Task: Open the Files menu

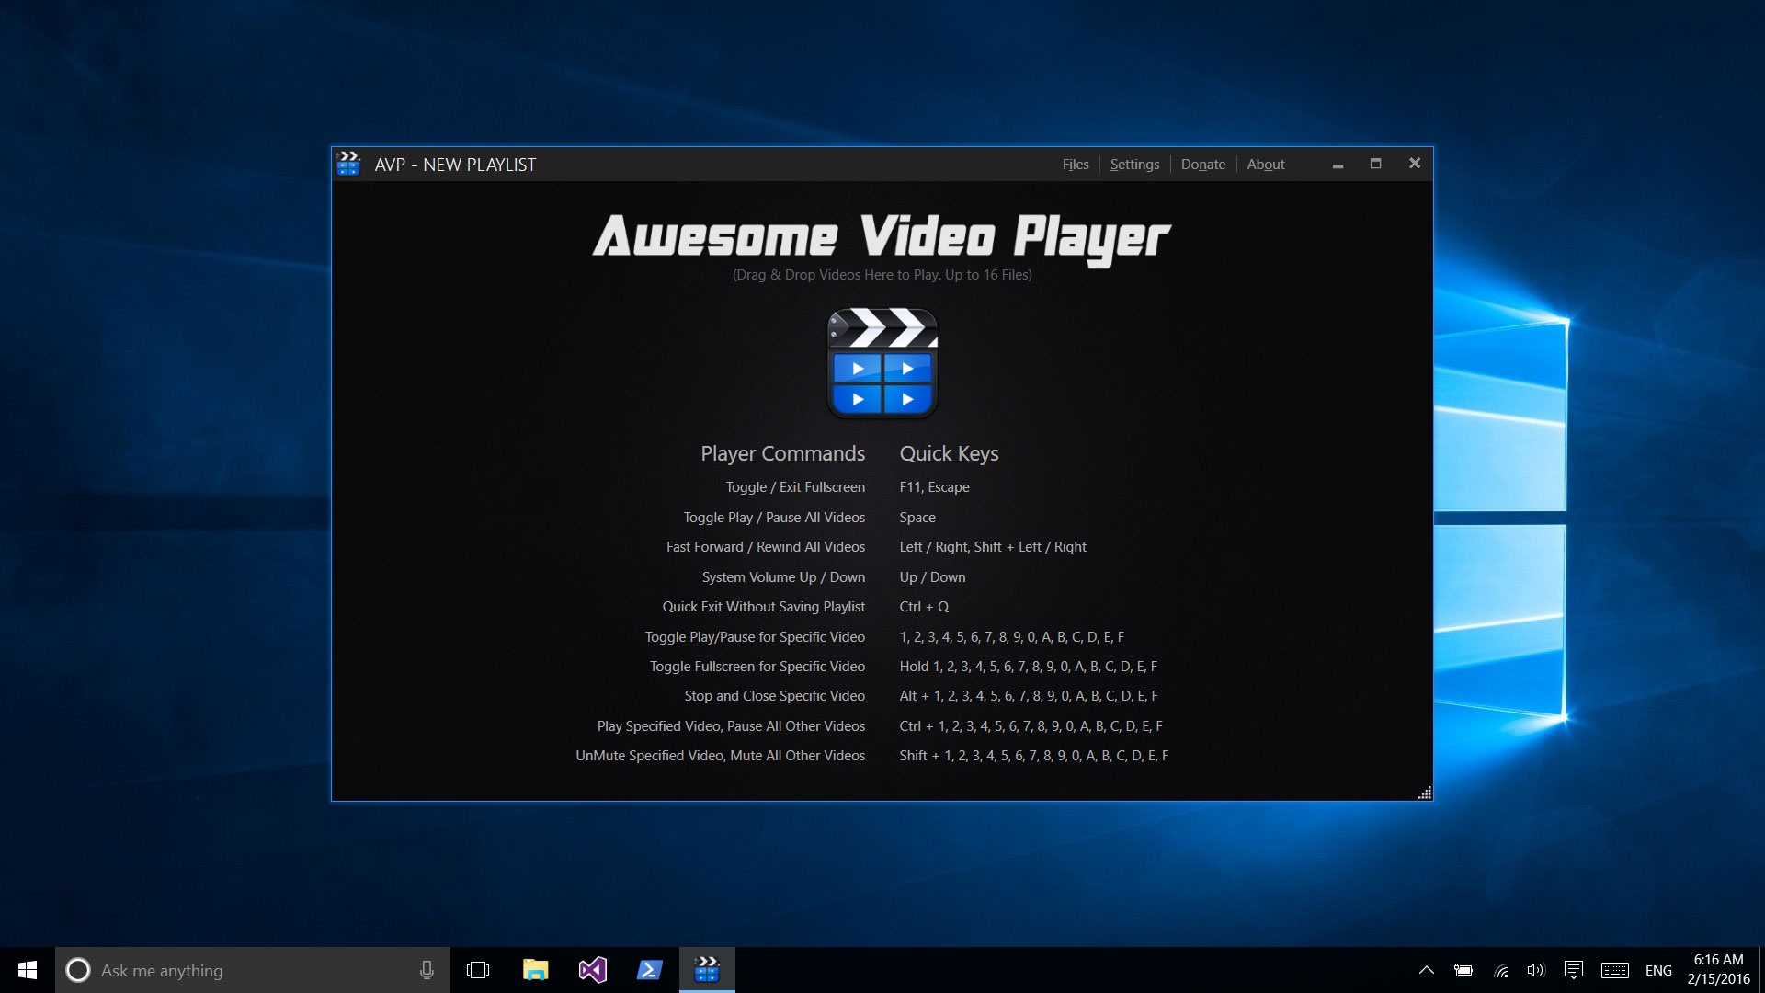Action: pyautogui.click(x=1075, y=165)
